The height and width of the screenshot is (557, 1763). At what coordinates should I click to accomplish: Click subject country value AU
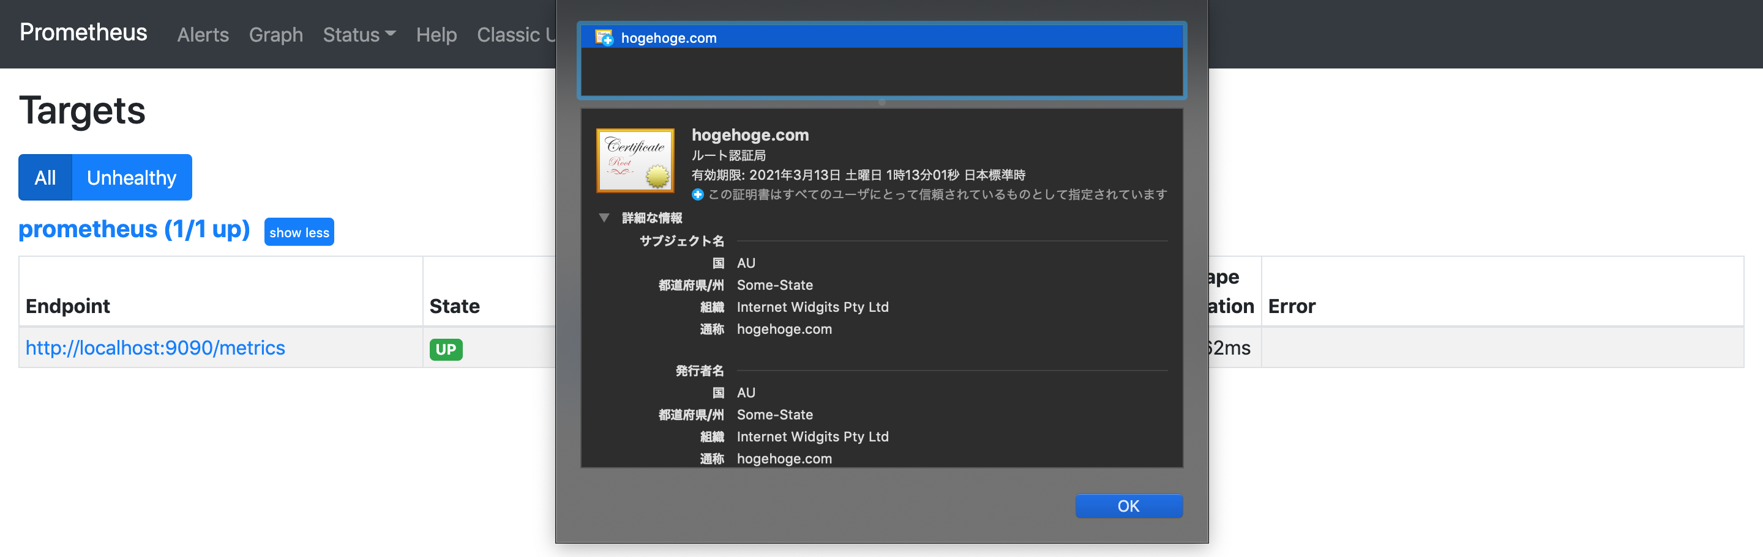(746, 263)
